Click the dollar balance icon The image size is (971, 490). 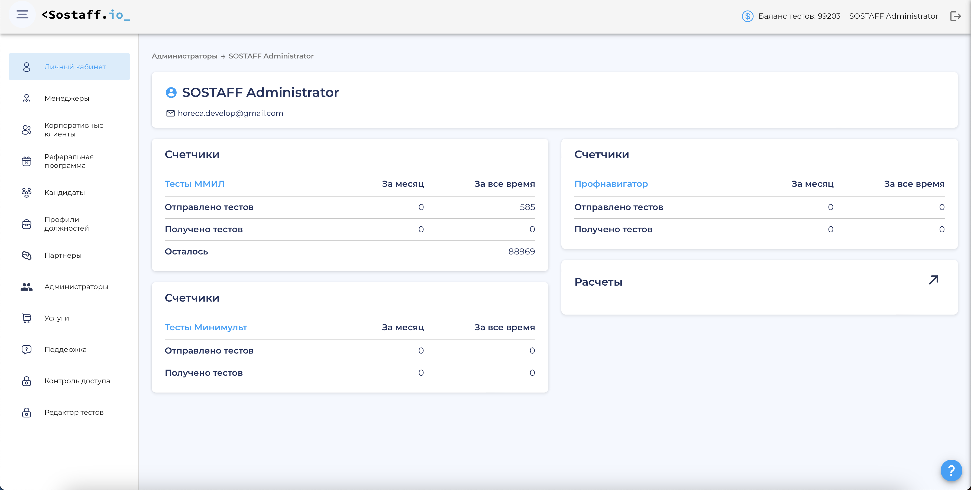(747, 16)
